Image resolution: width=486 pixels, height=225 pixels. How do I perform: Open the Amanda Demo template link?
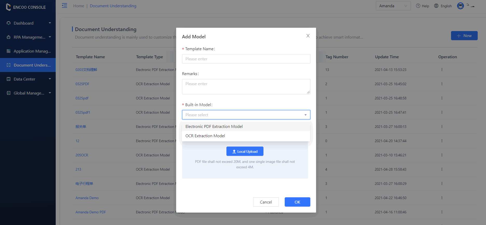[87, 198]
